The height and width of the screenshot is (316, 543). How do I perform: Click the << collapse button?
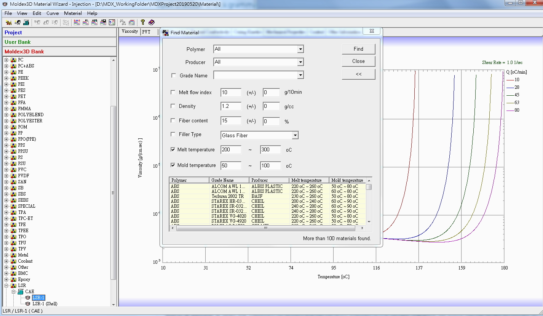pyautogui.click(x=358, y=74)
